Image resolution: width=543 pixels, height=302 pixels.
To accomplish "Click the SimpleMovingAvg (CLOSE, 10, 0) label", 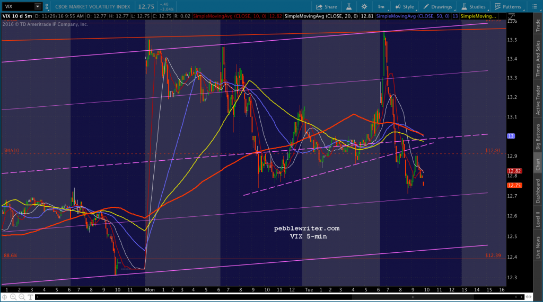I will point(230,16).
